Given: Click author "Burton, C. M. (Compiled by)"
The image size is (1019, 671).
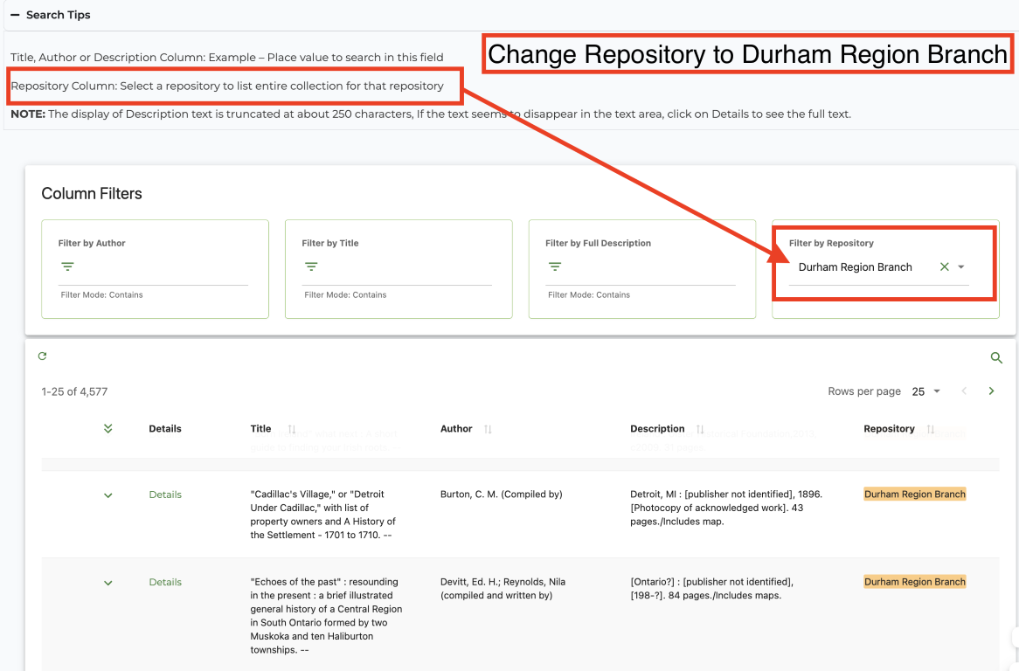Looking at the screenshot, I should coord(501,495).
